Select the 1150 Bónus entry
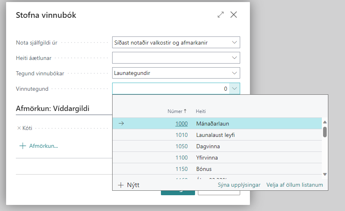345x211 pixels. [x=204, y=169]
